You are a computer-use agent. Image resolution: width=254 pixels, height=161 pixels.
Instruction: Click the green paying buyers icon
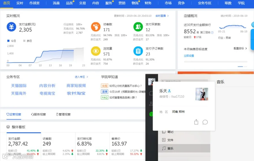click(x=138, y=27)
